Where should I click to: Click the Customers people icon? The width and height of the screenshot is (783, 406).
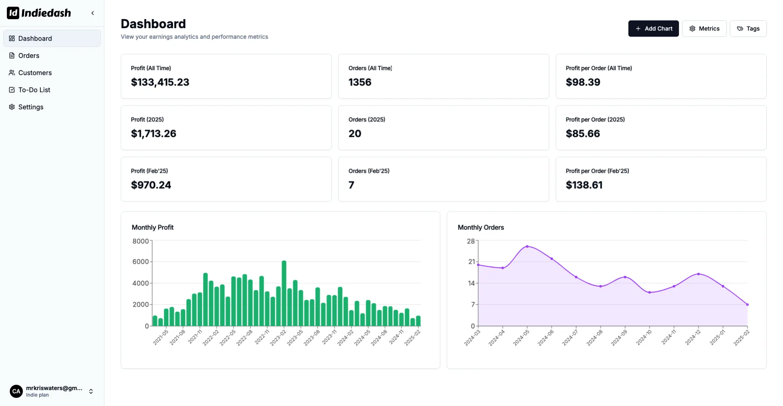(x=12, y=73)
